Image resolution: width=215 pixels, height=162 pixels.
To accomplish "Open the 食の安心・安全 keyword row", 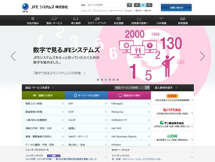I will click(x=86, y=144).
